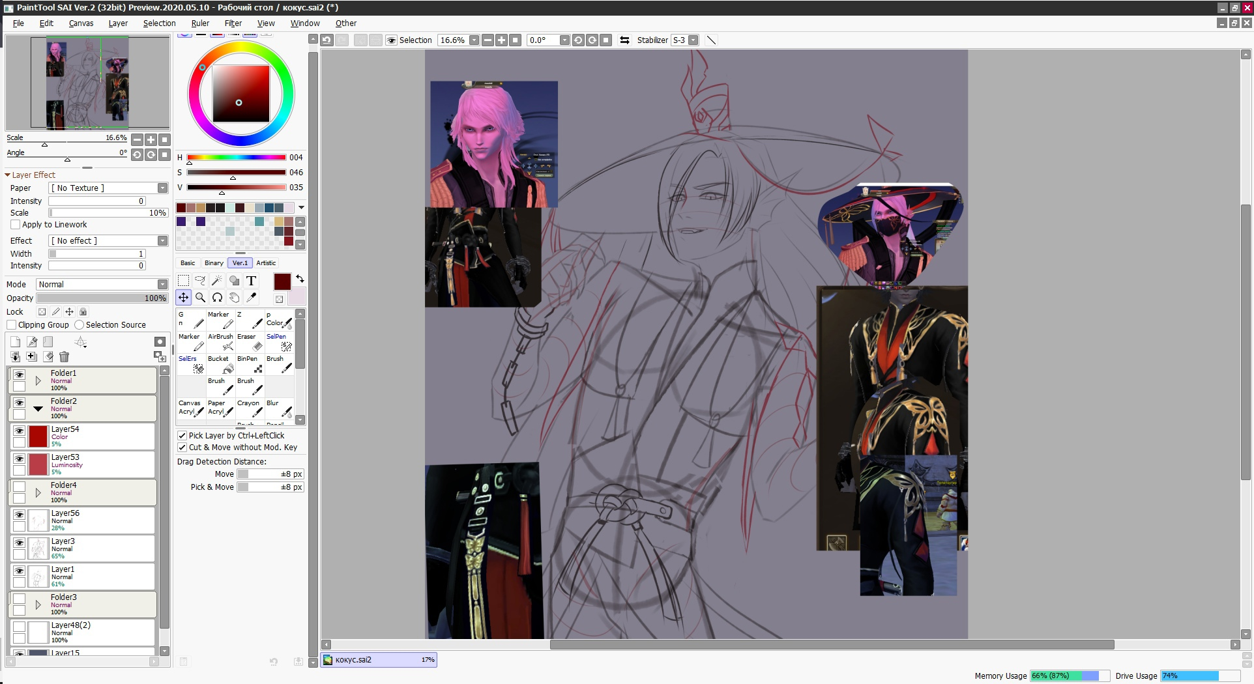Image resolution: width=1254 pixels, height=684 pixels.
Task: Click the Undo button in toolbar
Action: click(x=327, y=40)
